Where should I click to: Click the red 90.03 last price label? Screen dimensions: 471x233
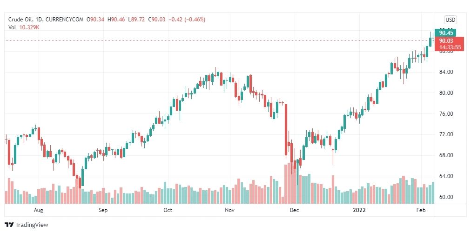[445, 40]
